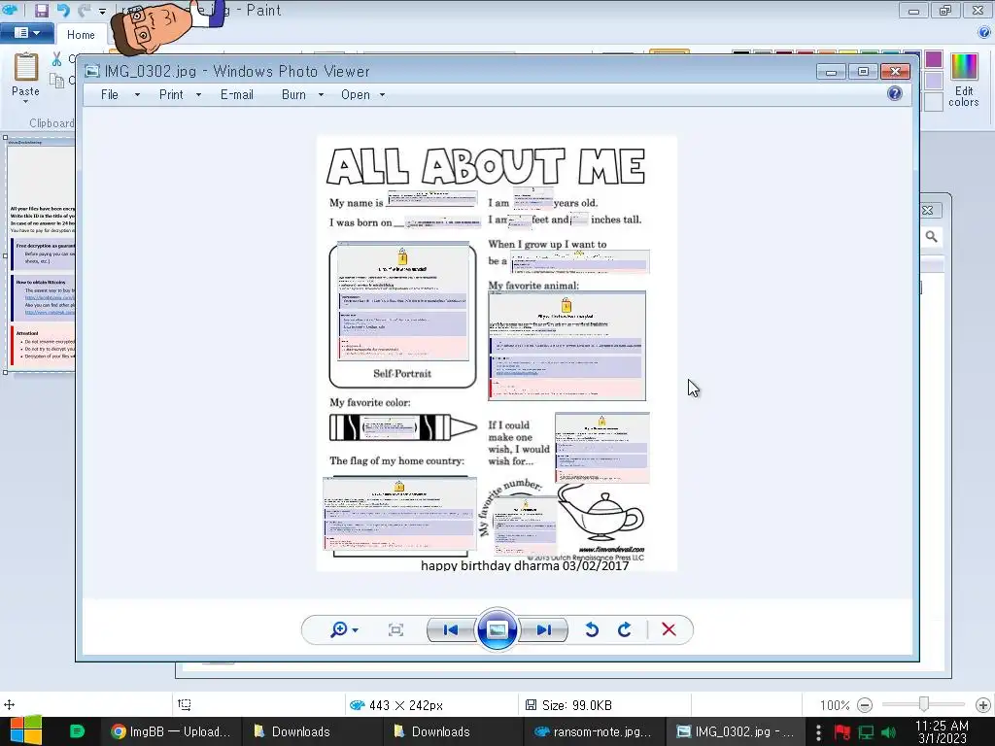Screen dimensions: 995x746
Task: Expand the zoom level dropdown arrow
Action: pyautogui.click(x=356, y=630)
